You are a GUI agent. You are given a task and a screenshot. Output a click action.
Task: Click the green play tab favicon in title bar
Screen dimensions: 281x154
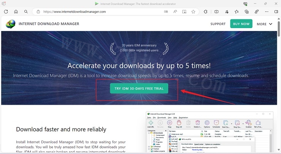tap(97, 4)
